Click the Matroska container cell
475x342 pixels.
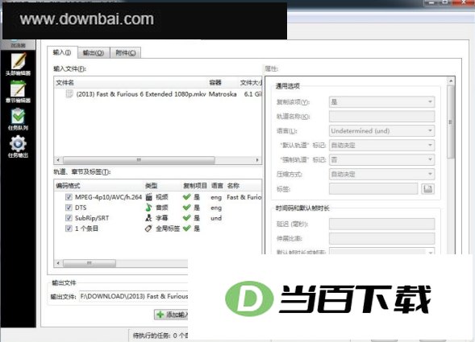pyautogui.click(x=223, y=94)
